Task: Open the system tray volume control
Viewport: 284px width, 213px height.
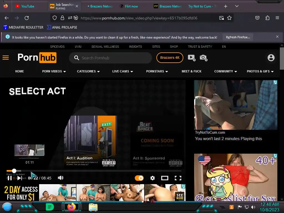Action: coord(253,207)
